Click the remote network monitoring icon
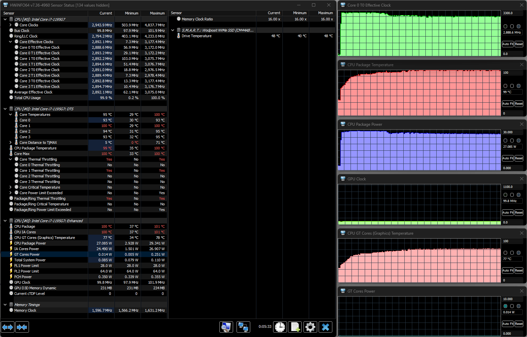The image size is (527, 337). coord(243,327)
